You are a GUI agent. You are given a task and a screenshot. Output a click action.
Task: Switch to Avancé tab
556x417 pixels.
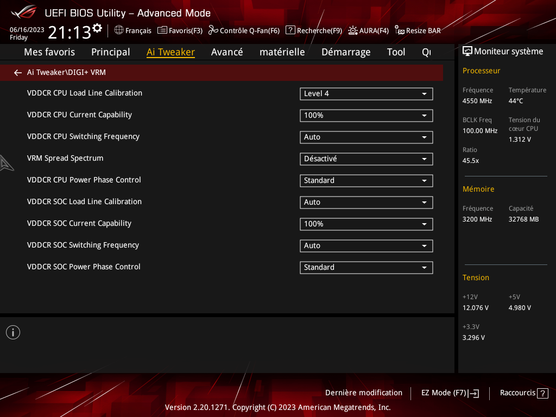click(x=227, y=52)
